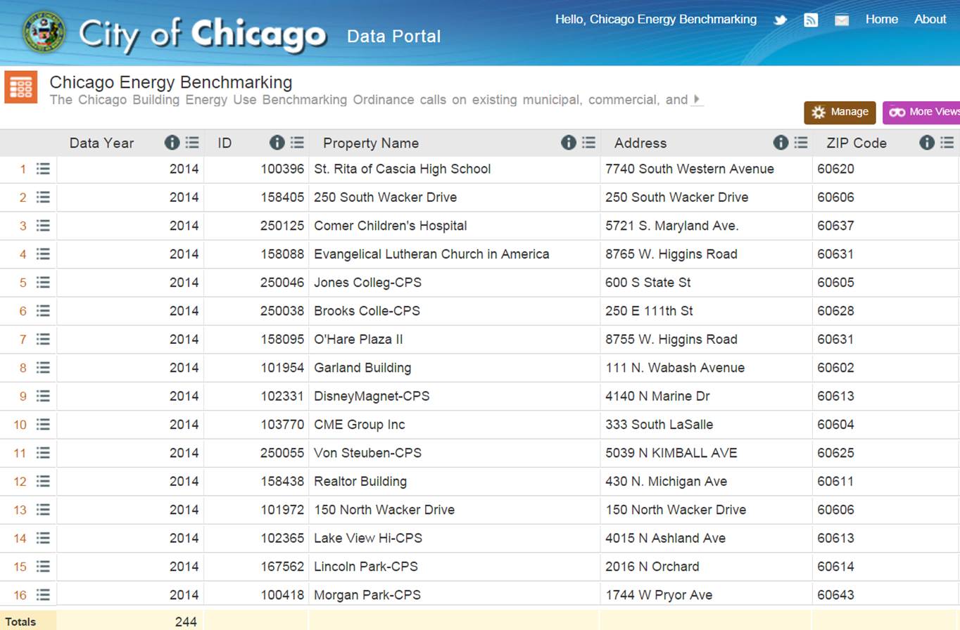Open row menu for Lake View Hi-CPS row

pos(43,538)
